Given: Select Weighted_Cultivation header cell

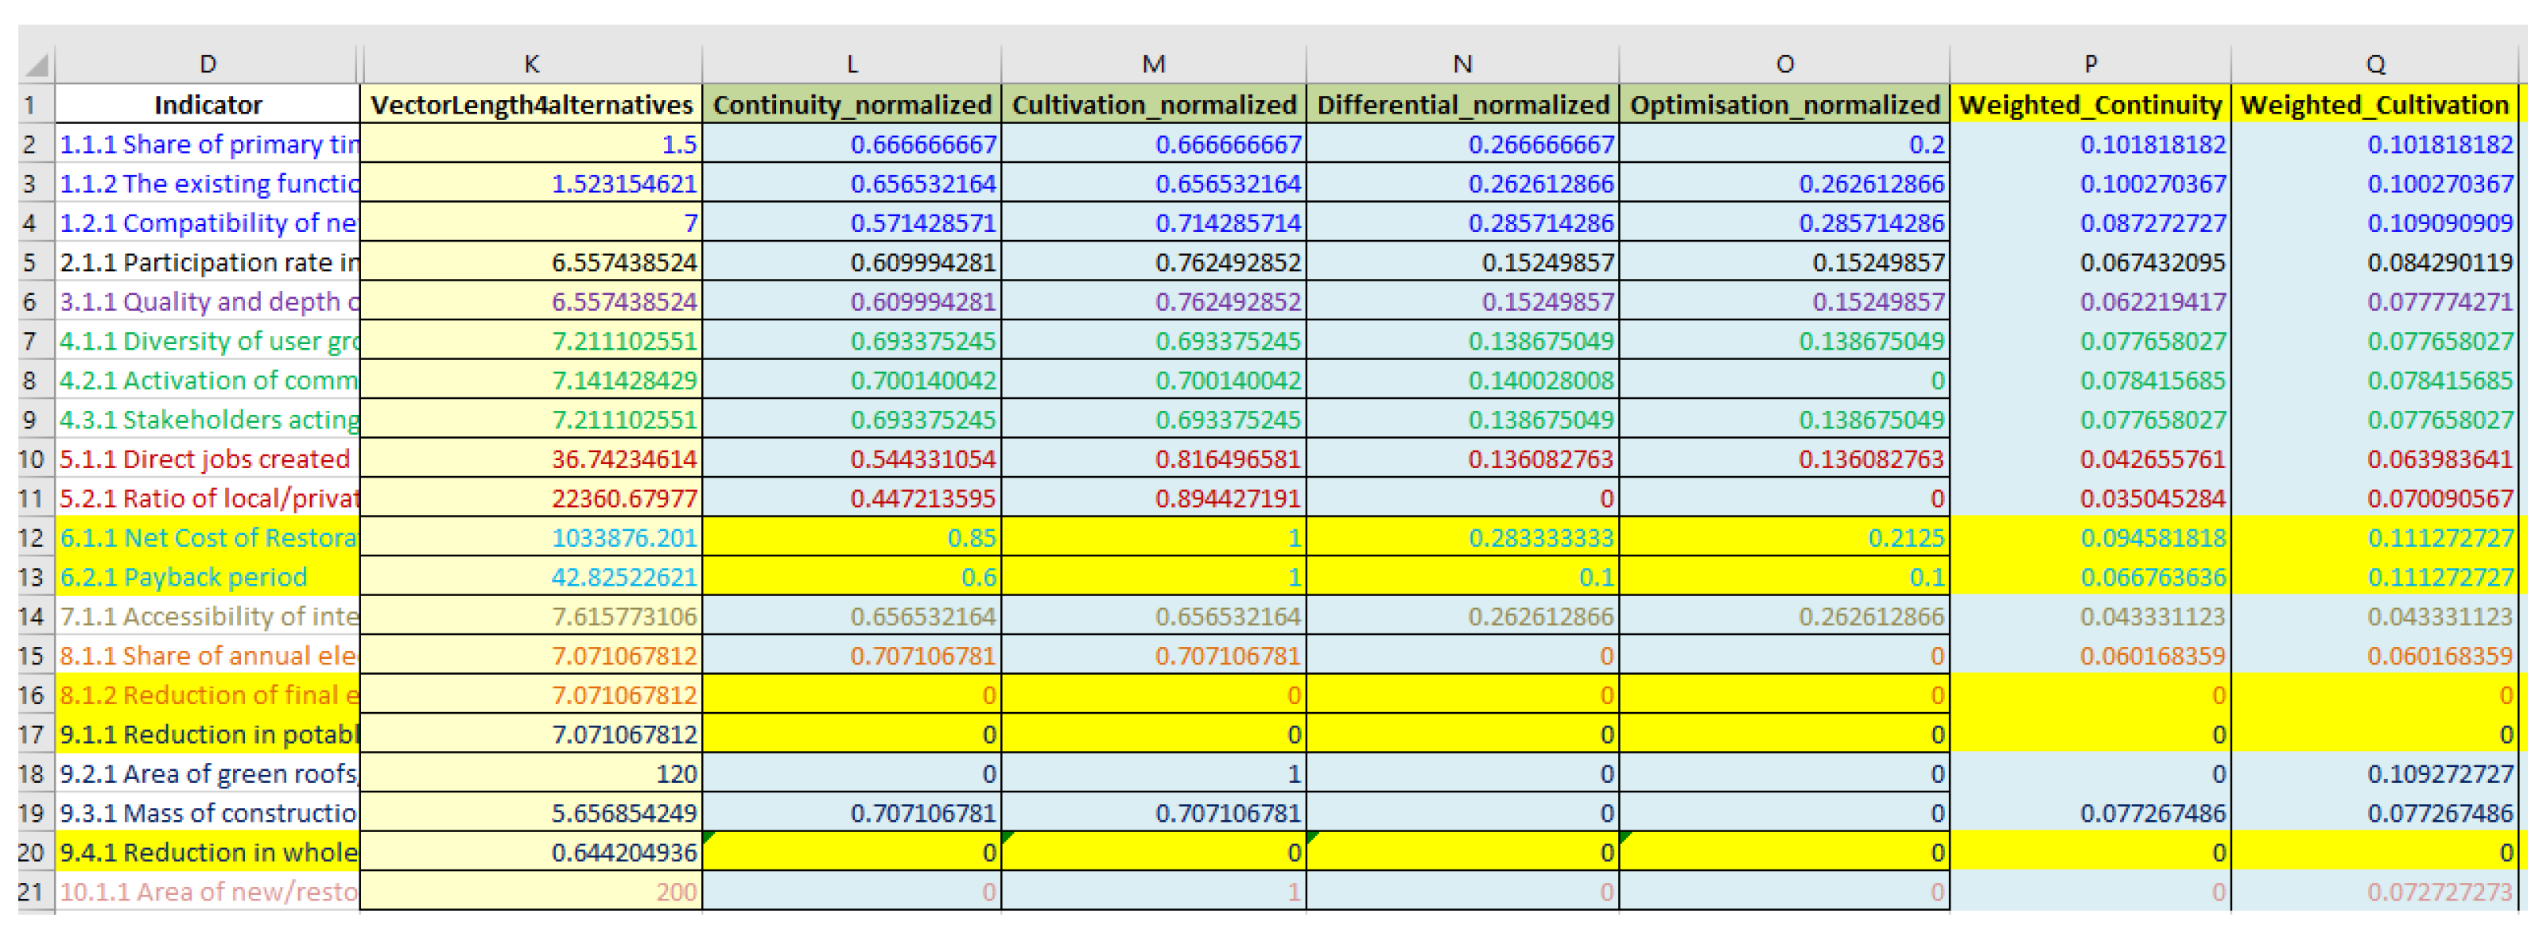Looking at the screenshot, I should click(2374, 104).
